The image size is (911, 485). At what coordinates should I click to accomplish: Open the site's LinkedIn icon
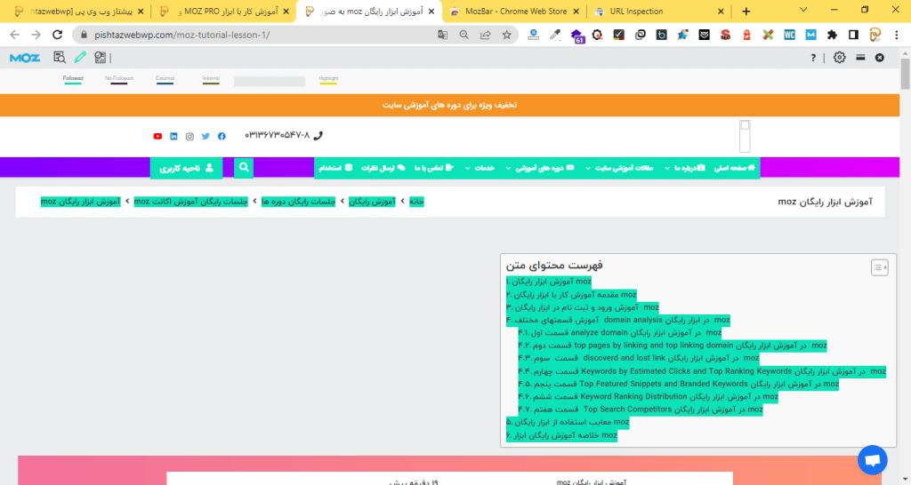click(173, 136)
